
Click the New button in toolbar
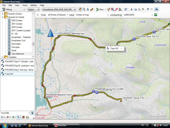pyautogui.click(x=100, y=9)
